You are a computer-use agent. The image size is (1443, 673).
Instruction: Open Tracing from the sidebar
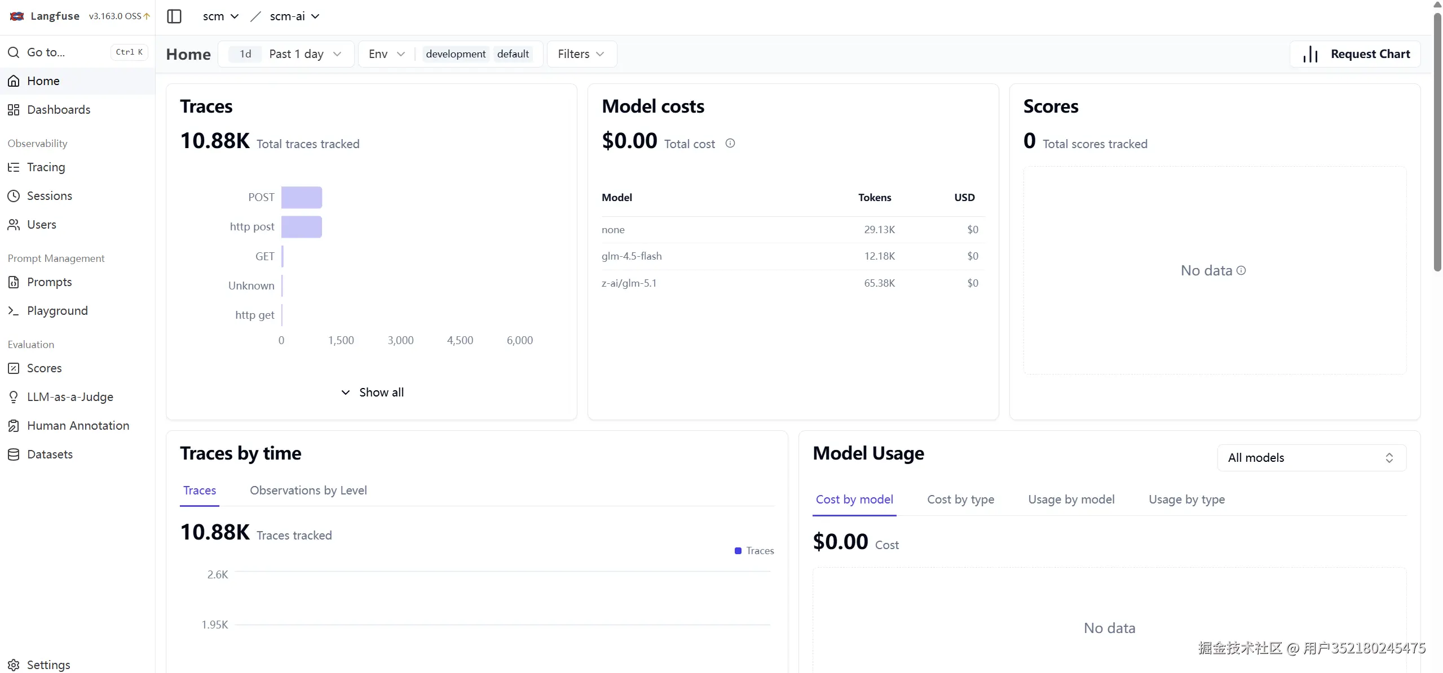[46, 167]
